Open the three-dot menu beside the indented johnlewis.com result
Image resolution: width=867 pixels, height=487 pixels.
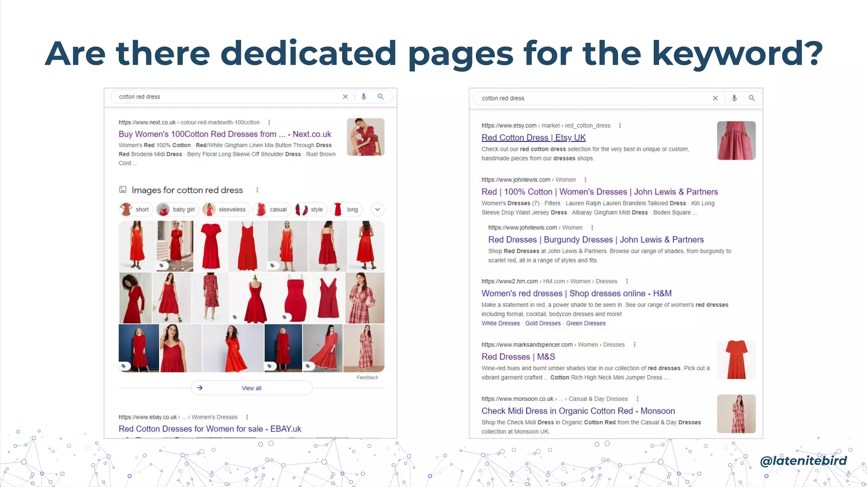click(592, 227)
